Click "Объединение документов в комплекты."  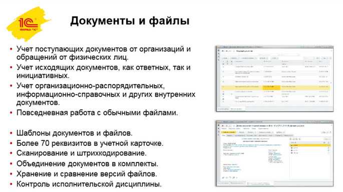pyautogui.click(x=87, y=163)
